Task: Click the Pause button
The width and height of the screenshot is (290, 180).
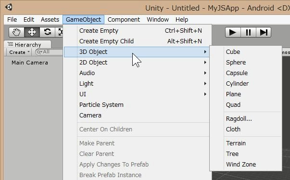Action: coord(248,32)
